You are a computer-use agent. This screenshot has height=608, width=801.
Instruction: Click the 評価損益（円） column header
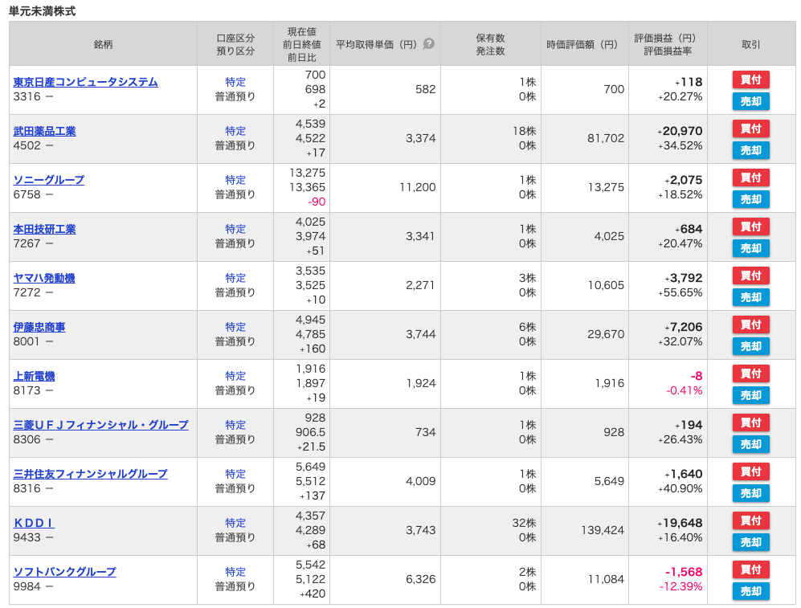click(x=668, y=44)
